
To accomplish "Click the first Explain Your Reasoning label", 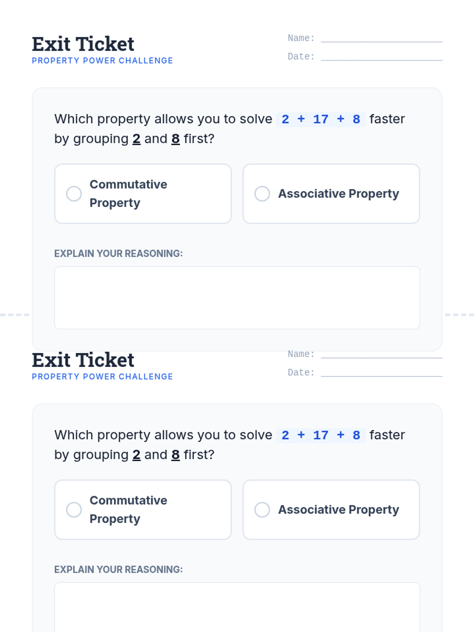I will pos(118,254).
